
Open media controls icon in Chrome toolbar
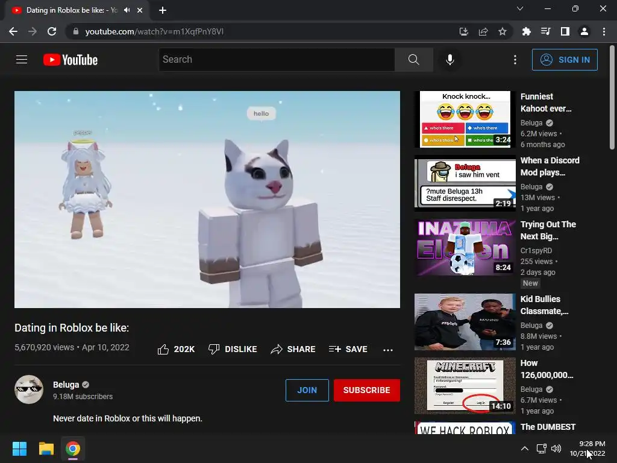tap(545, 31)
